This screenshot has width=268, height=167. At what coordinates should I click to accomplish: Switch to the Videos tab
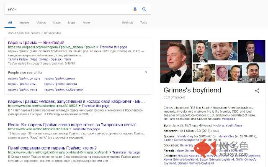point(41,23)
